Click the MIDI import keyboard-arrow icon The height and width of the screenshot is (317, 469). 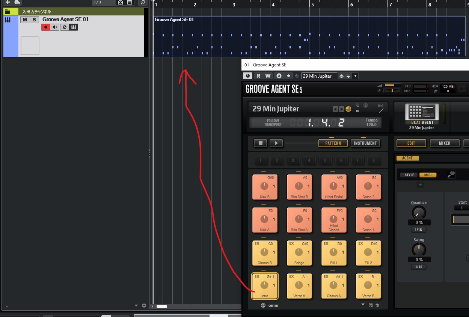(x=451, y=174)
